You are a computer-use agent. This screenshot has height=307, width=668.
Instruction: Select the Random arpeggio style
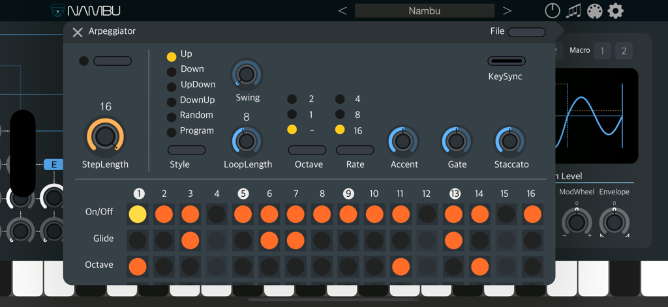click(x=172, y=117)
